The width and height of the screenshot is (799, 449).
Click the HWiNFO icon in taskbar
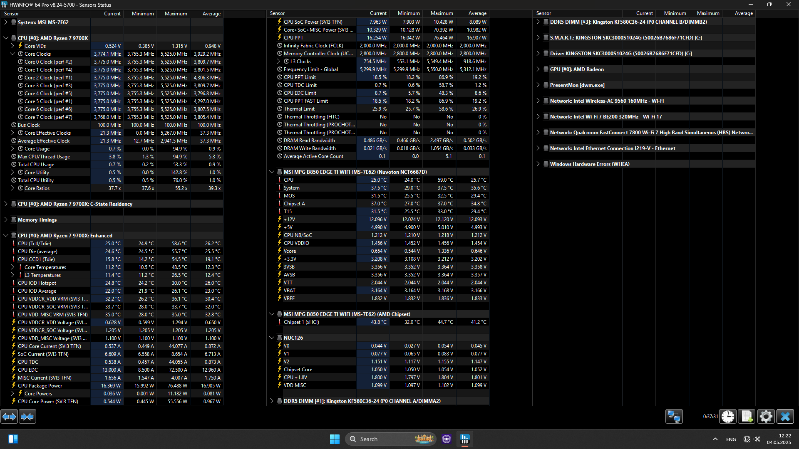(x=465, y=439)
